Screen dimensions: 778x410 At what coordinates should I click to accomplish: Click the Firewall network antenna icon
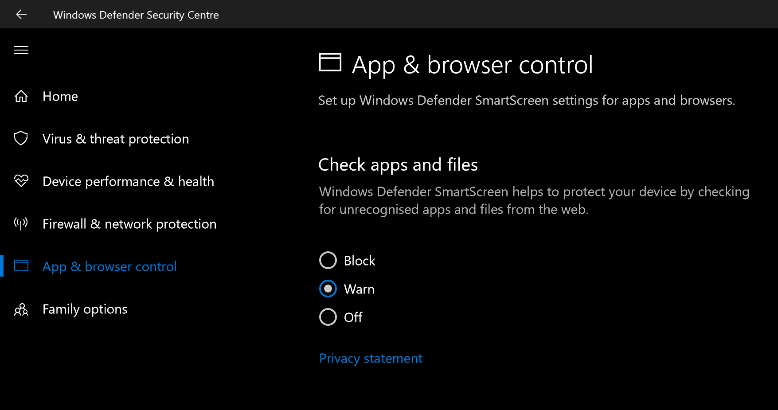point(21,224)
